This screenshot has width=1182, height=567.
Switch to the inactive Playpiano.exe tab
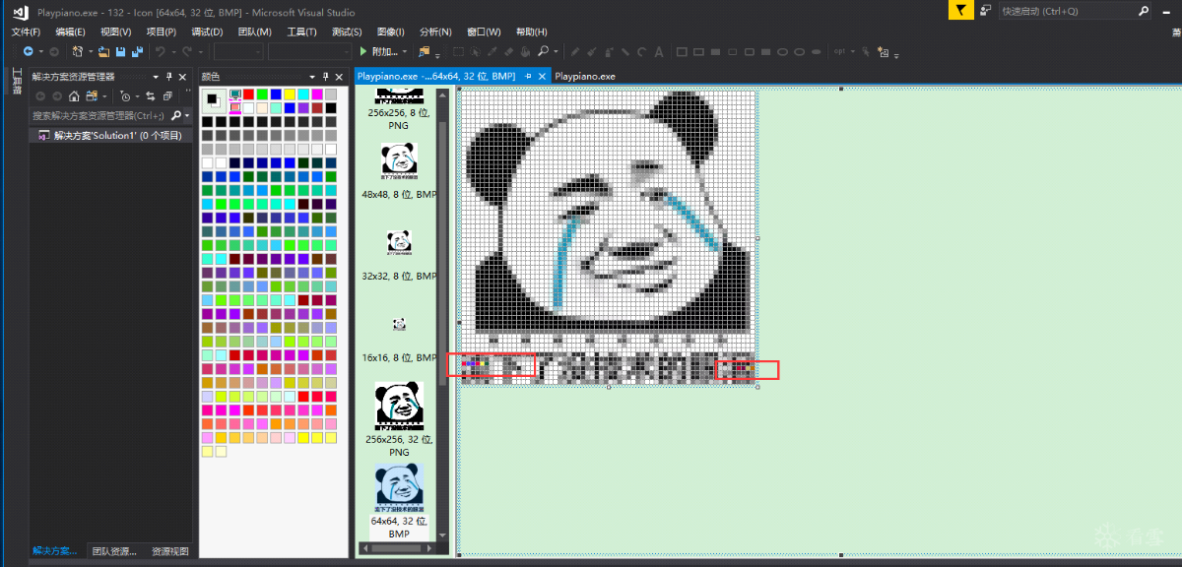585,76
